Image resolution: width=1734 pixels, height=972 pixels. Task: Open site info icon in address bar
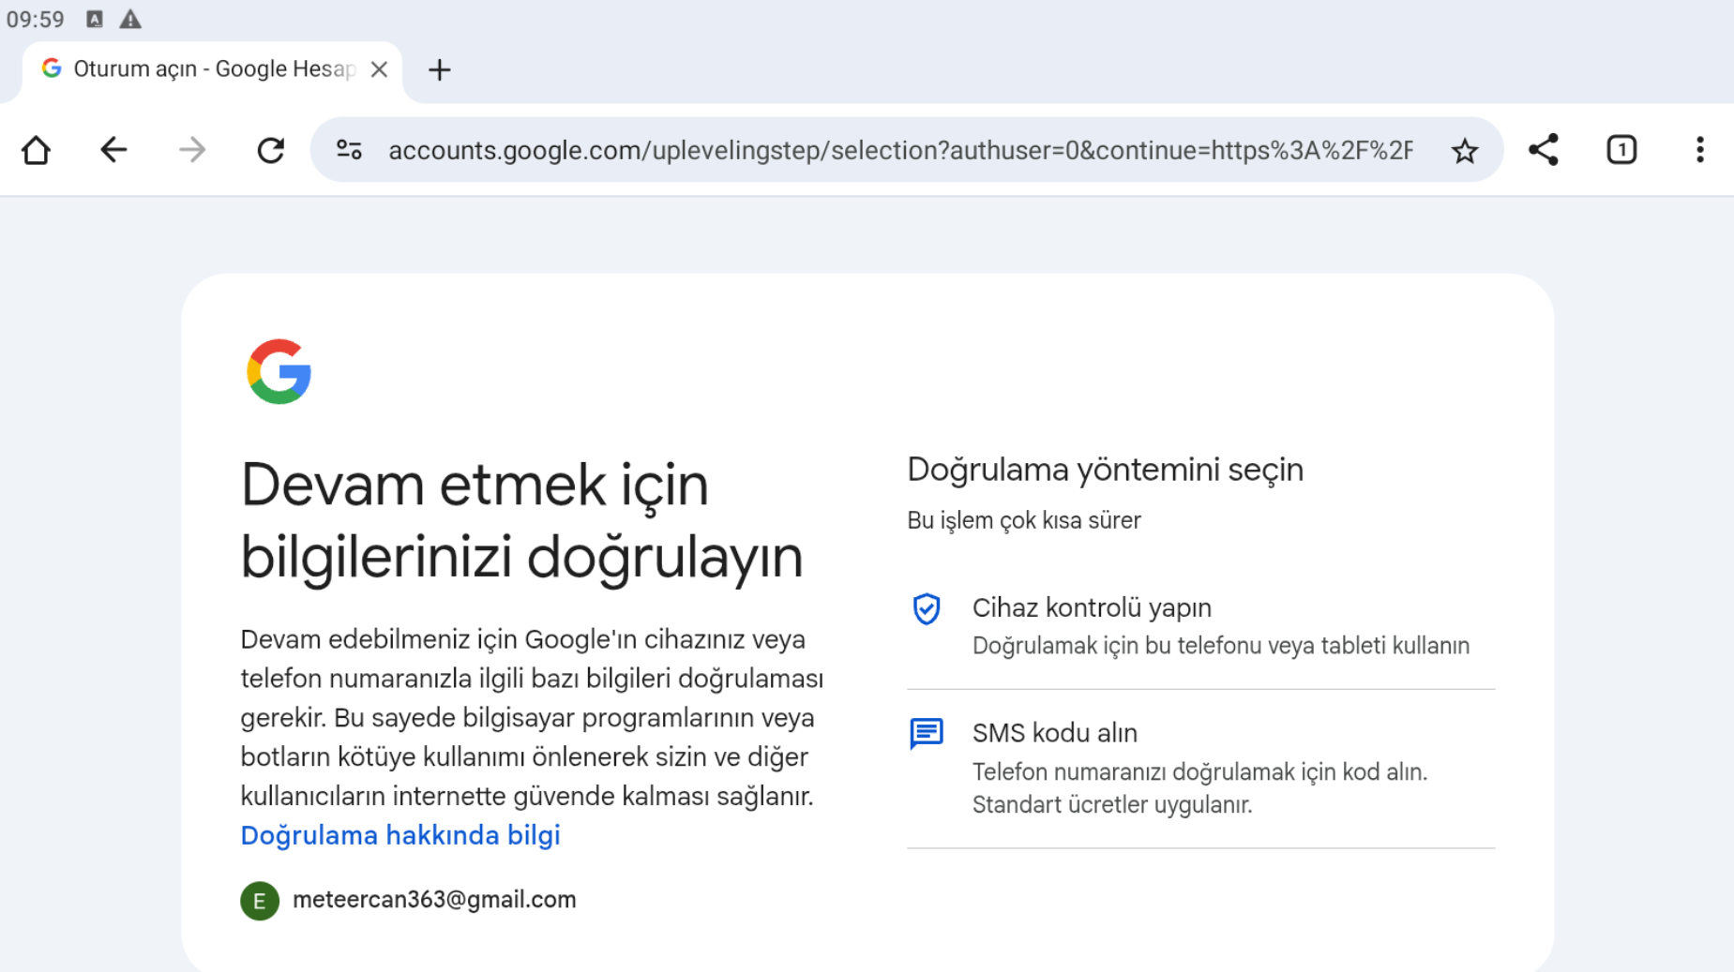coord(349,150)
